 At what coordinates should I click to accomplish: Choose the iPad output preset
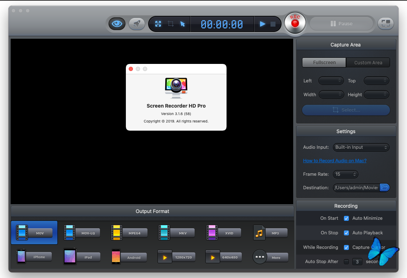(82, 257)
